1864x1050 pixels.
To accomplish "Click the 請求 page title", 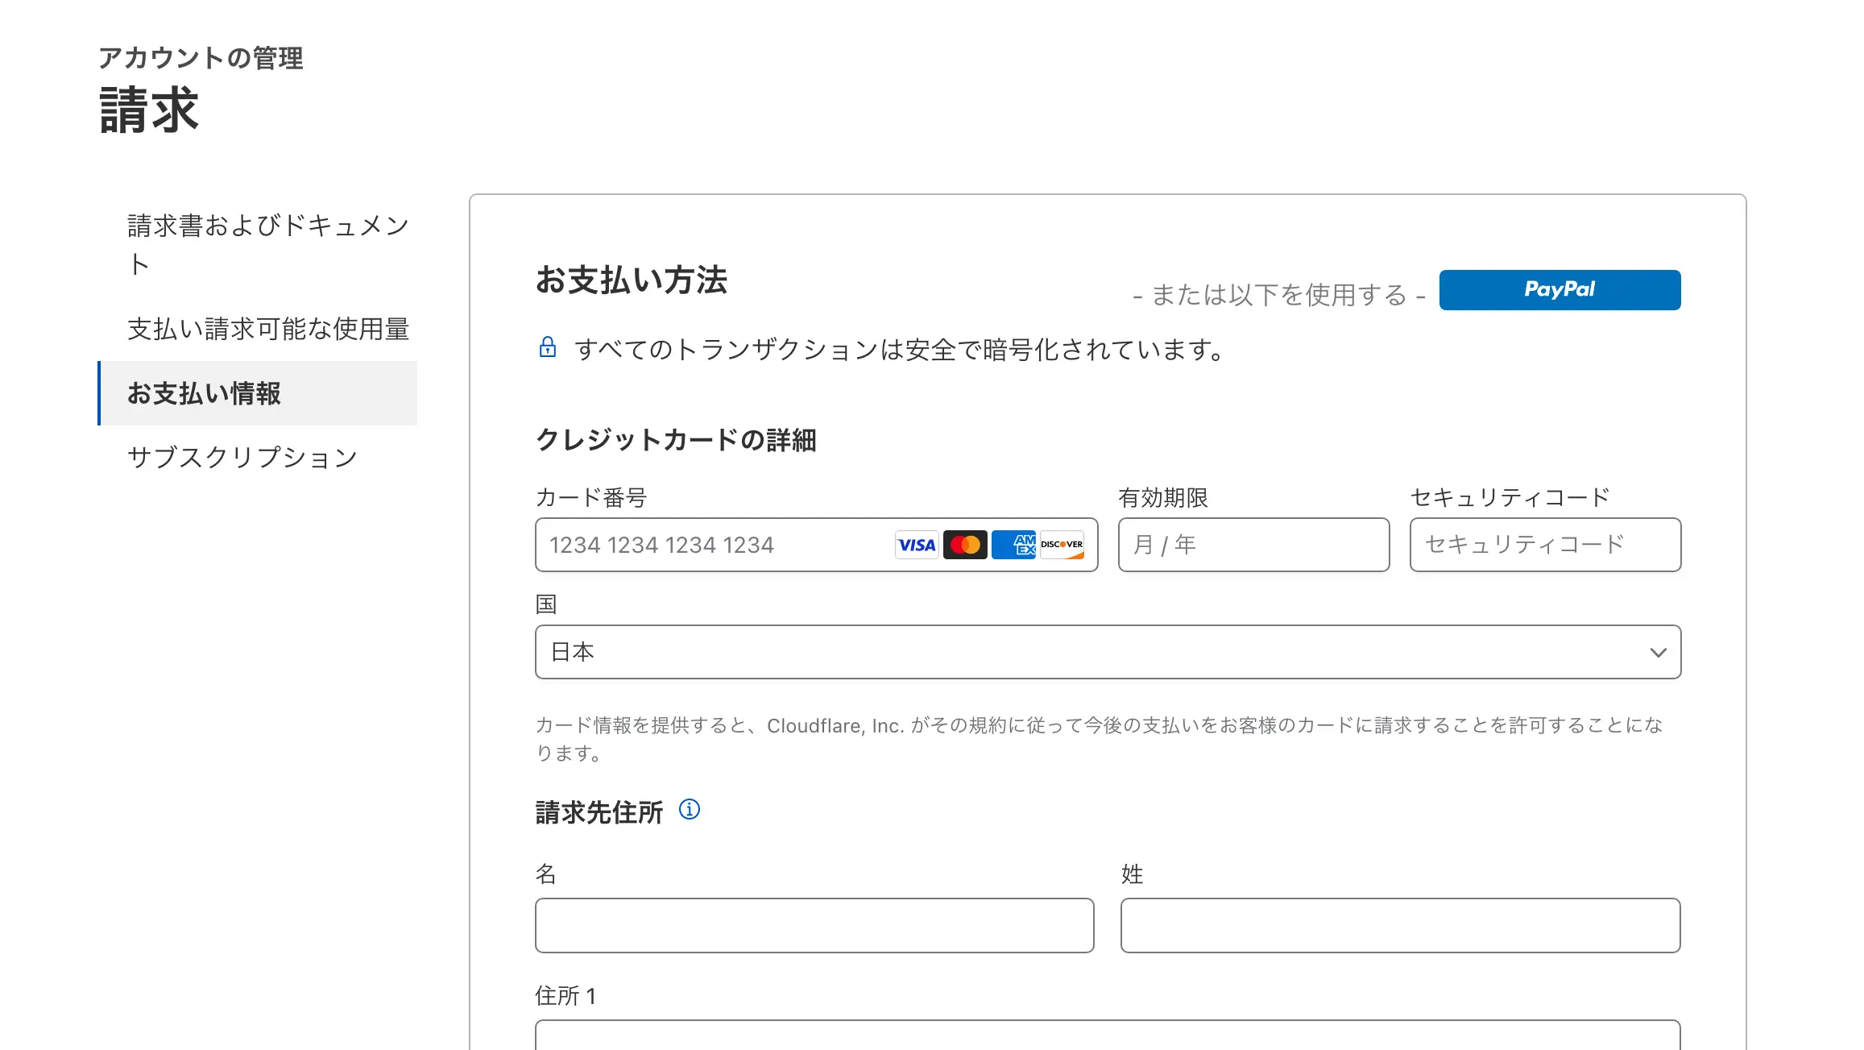I will 149,110.
